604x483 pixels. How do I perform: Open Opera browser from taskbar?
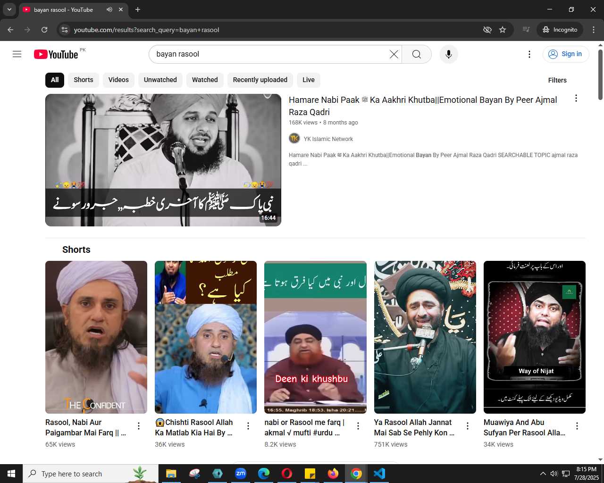(287, 474)
